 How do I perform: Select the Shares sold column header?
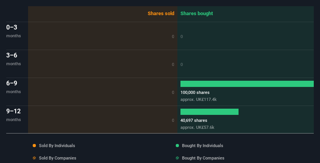161,14
